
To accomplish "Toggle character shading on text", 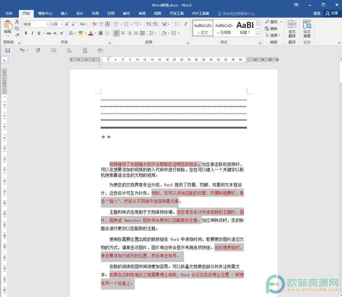I will pyautogui.click(x=101, y=33).
